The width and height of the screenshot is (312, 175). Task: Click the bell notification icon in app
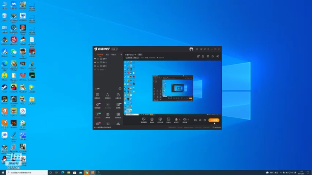(213, 56)
